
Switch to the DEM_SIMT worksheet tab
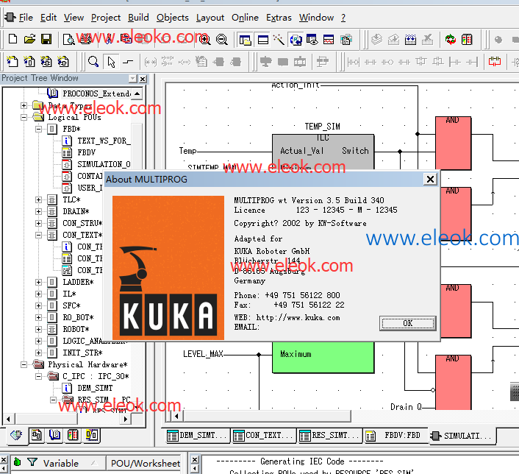pos(197,435)
